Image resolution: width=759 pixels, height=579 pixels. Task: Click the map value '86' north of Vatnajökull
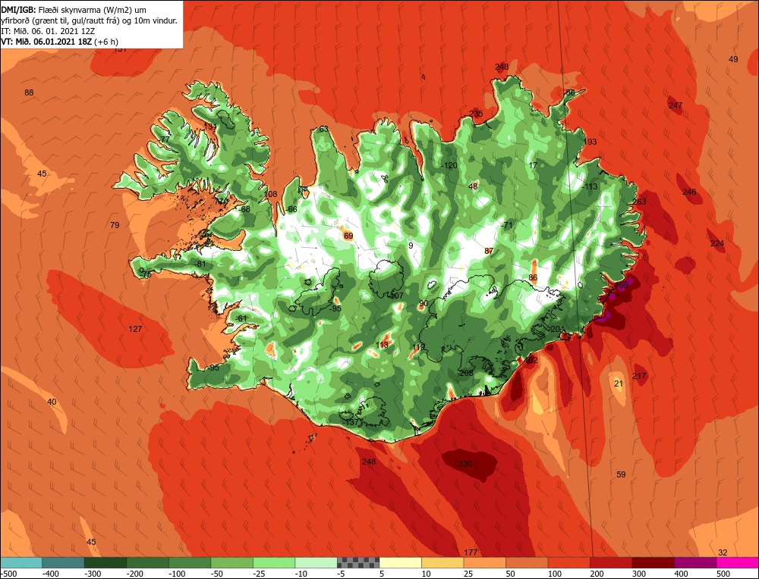(x=533, y=278)
